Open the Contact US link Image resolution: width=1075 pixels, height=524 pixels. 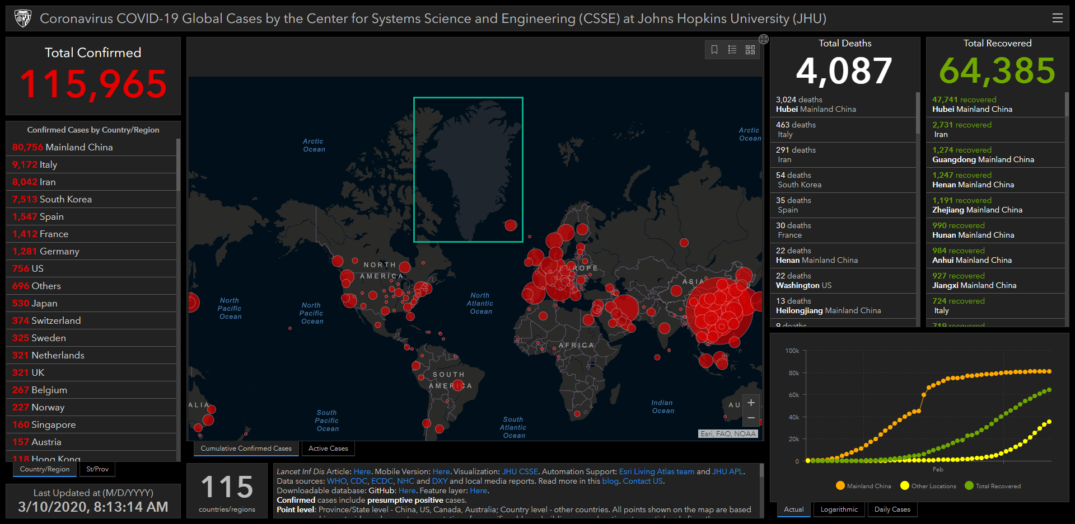pyautogui.click(x=643, y=481)
